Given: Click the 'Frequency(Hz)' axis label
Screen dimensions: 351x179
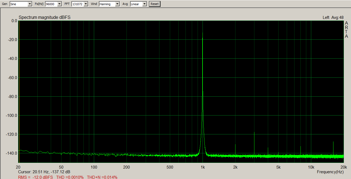Looking at the screenshot, I should [330, 172].
